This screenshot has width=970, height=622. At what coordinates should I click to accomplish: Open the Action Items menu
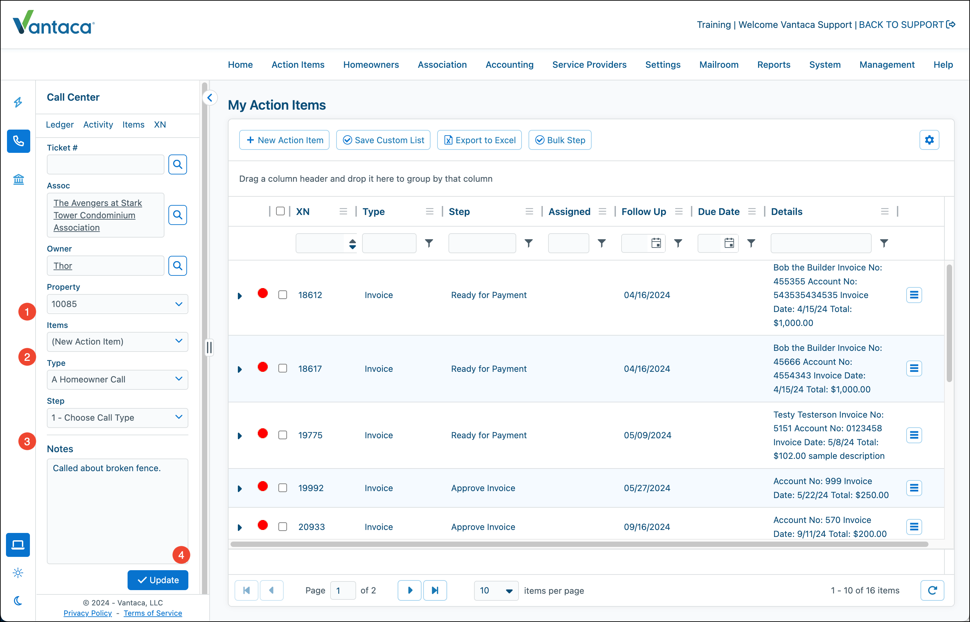point(298,64)
